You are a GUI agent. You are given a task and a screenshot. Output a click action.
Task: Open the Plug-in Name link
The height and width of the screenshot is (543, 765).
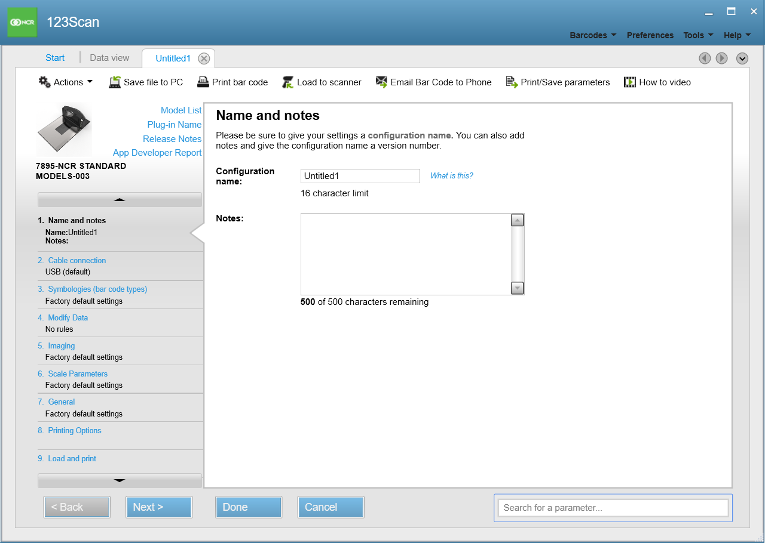tap(175, 125)
